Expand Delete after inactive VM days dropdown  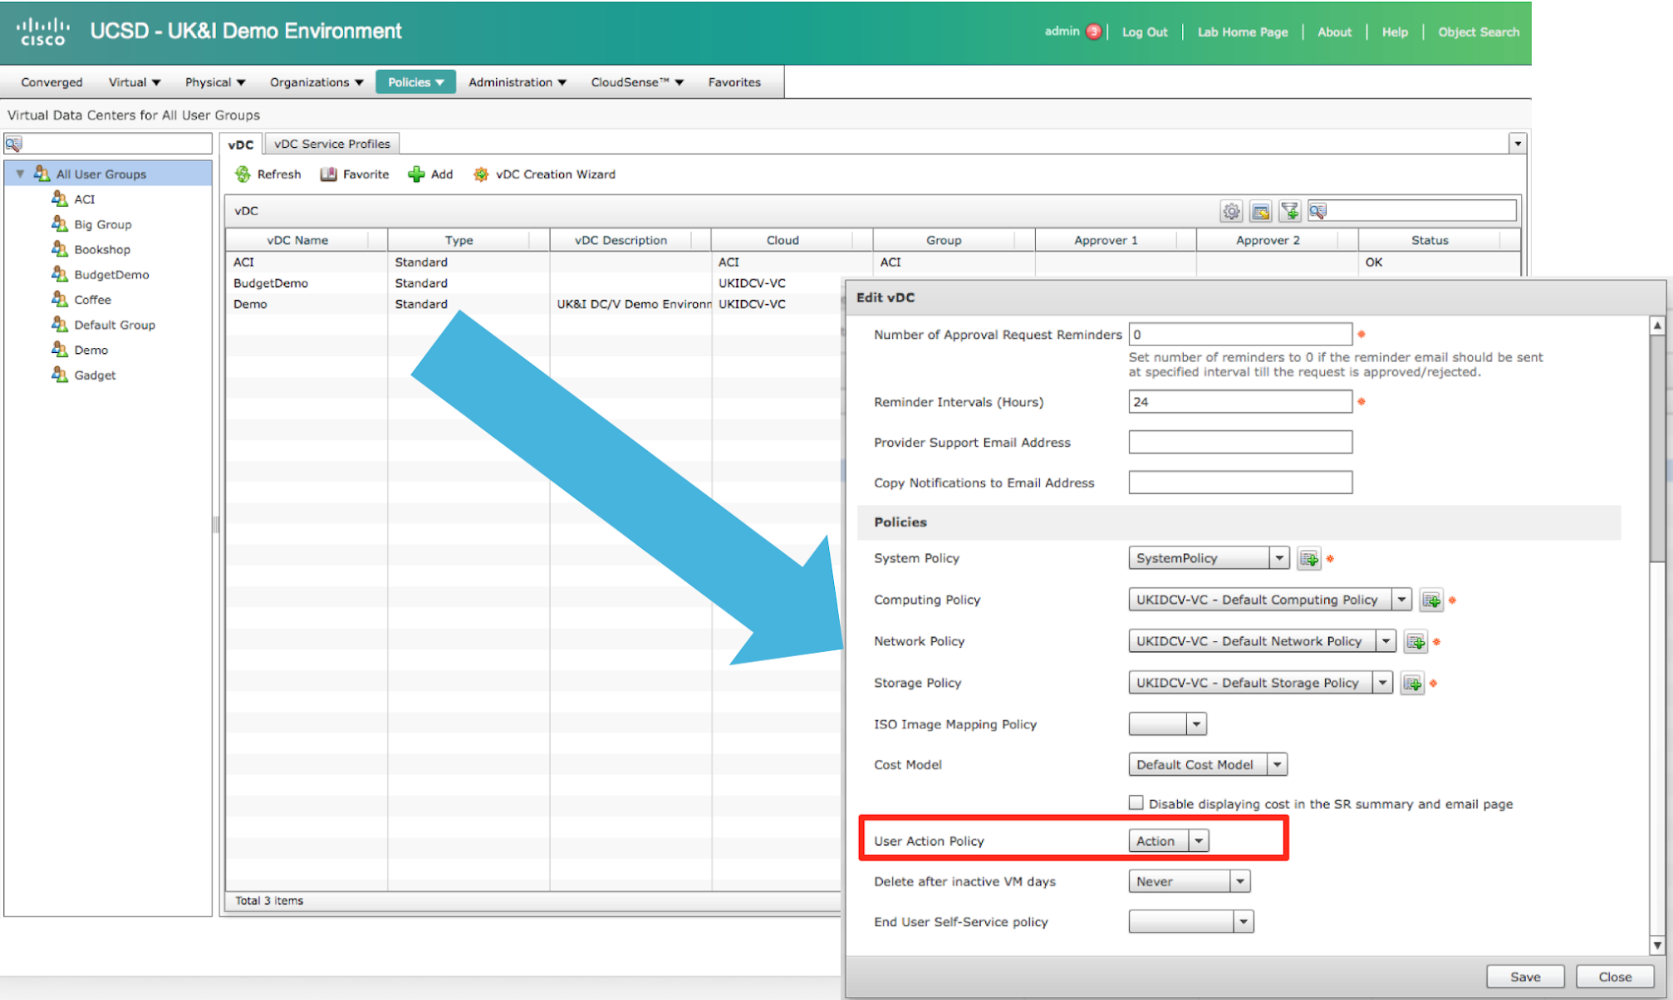1239,882
